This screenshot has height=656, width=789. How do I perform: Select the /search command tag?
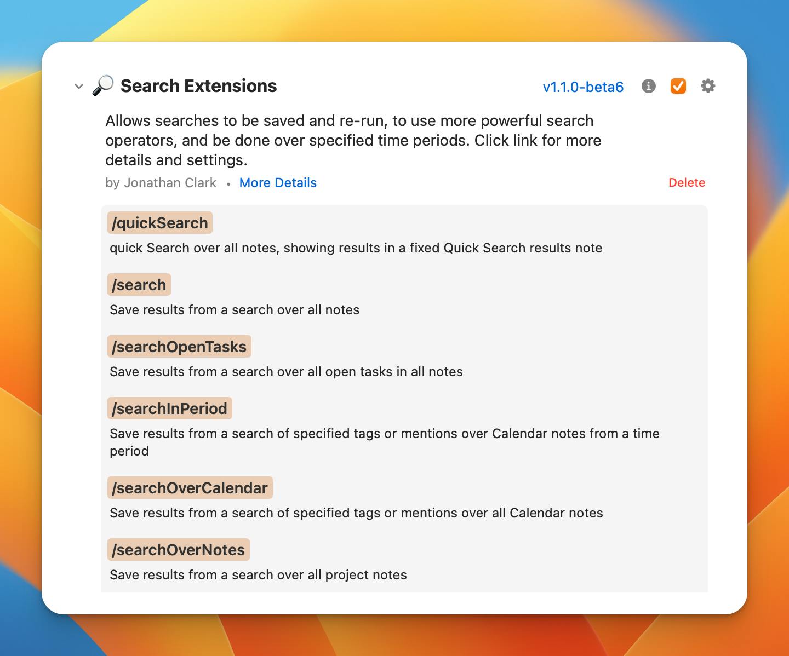[x=139, y=285]
